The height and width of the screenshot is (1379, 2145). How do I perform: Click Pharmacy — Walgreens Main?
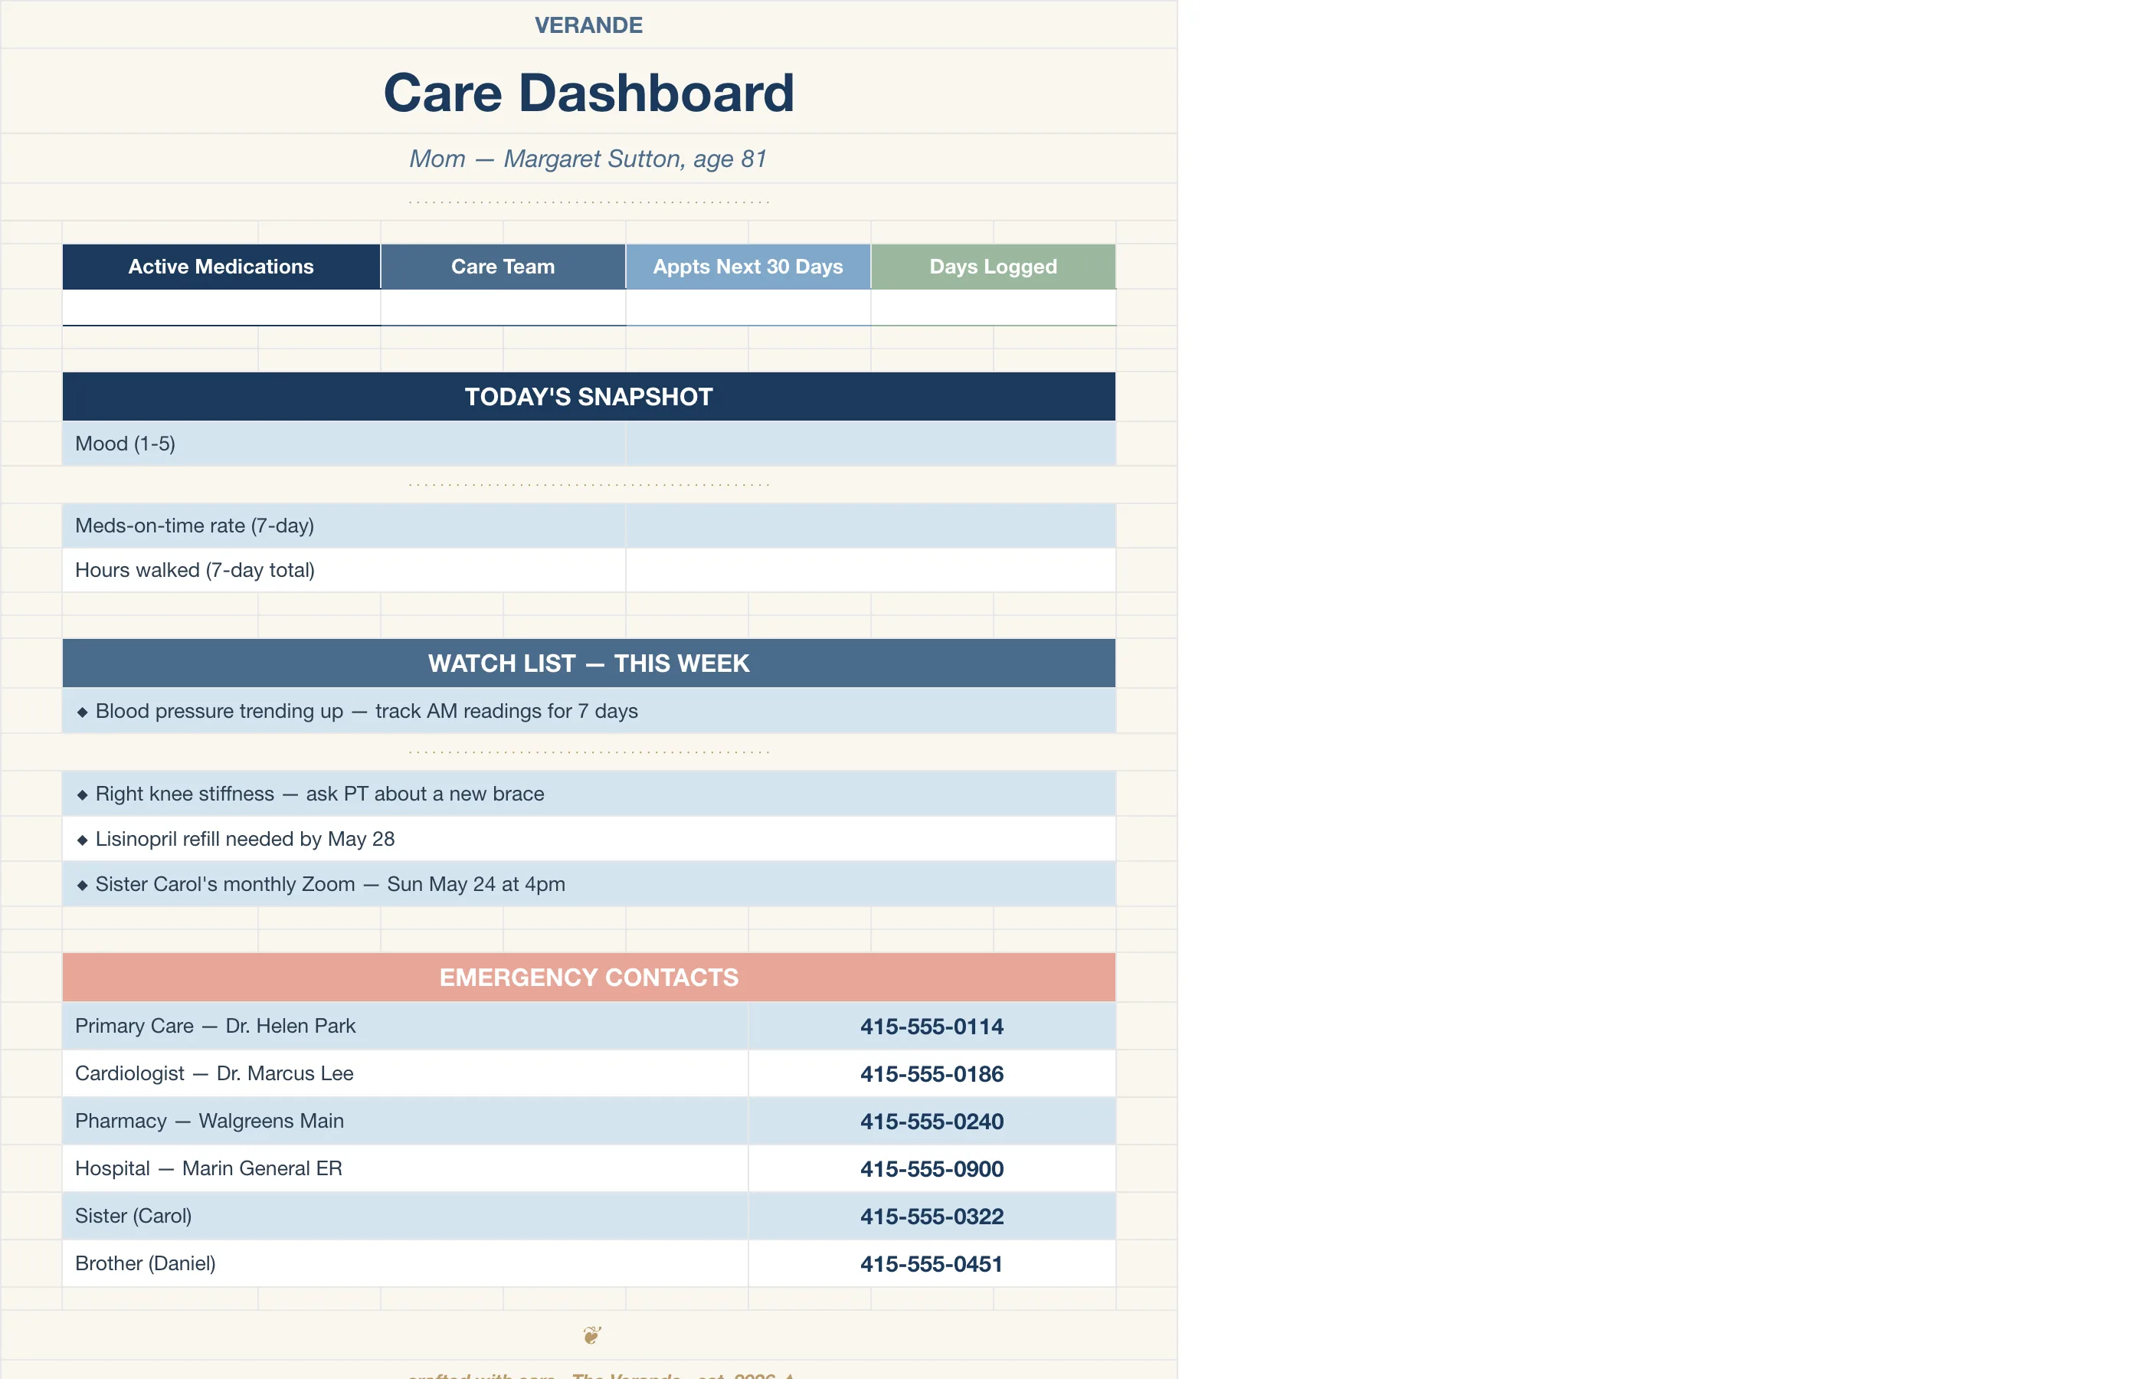click(x=209, y=1121)
